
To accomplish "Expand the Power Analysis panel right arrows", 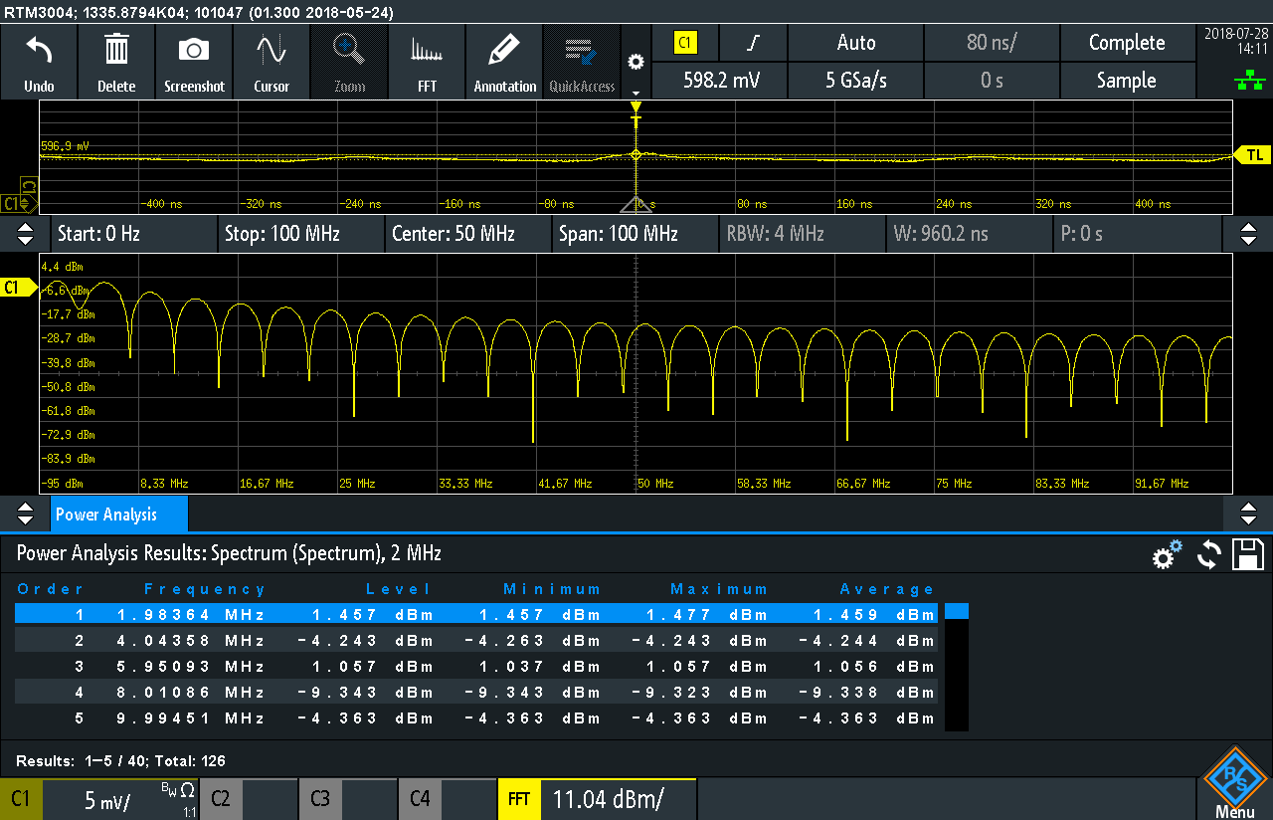I will click(x=1248, y=513).
